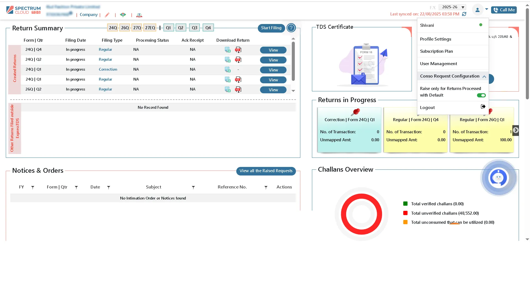Screen dimensions: 530x298
Task: Click the green TRACES portal icon
Action: pos(123,15)
